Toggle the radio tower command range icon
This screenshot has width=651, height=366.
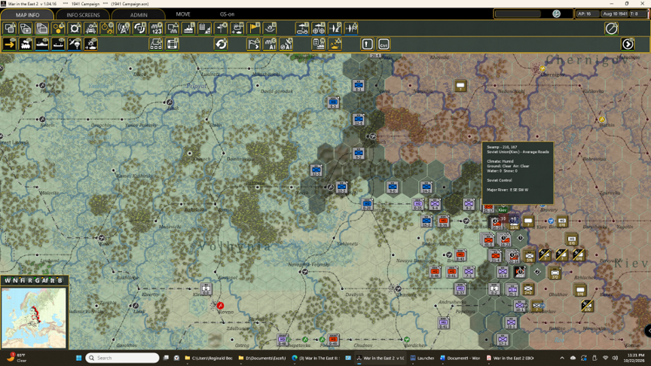point(124,28)
